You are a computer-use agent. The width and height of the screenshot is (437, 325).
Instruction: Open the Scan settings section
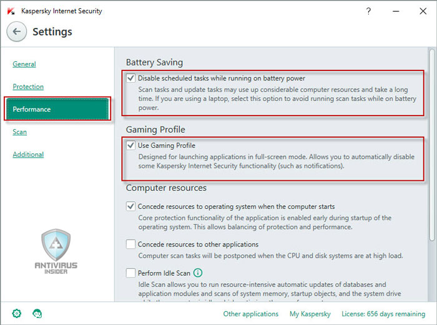point(19,132)
